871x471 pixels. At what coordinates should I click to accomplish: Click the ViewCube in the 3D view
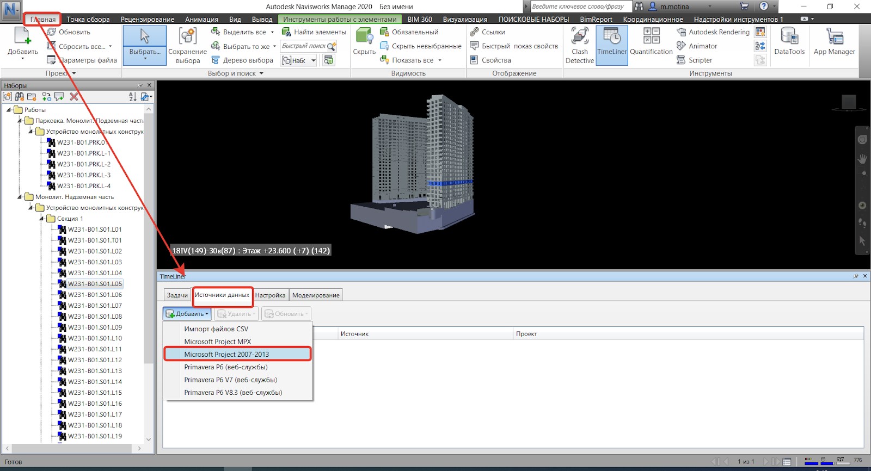coord(849,102)
